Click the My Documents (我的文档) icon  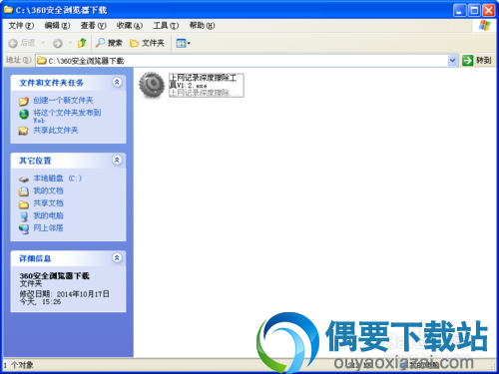coord(24,191)
